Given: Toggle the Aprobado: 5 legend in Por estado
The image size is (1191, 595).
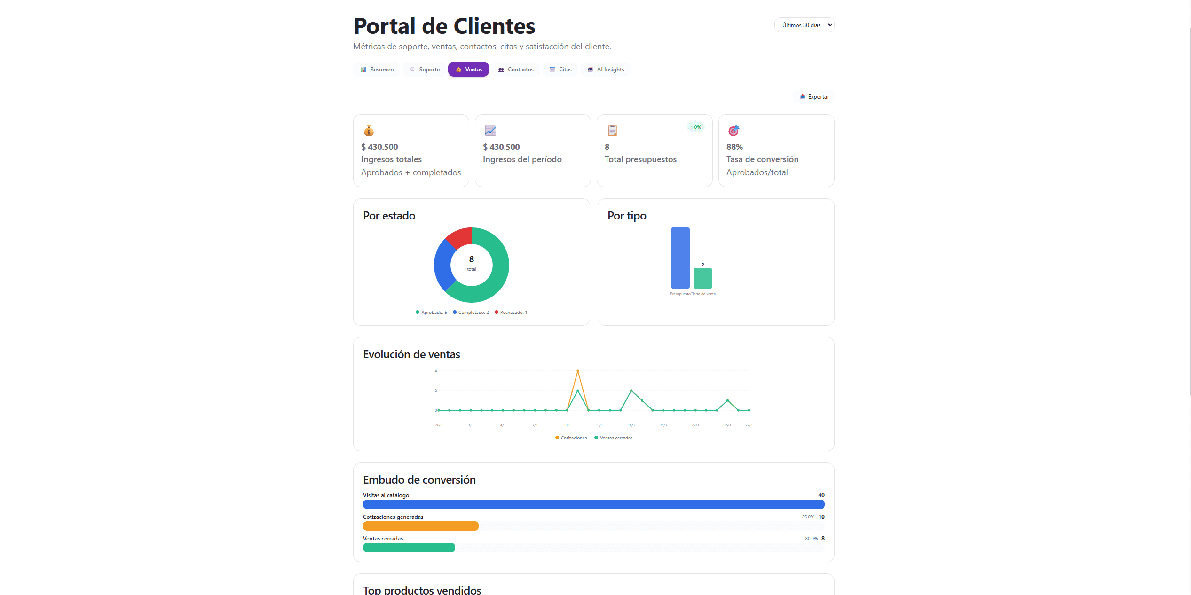Looking at the screenshot, I should pos(431,312).
